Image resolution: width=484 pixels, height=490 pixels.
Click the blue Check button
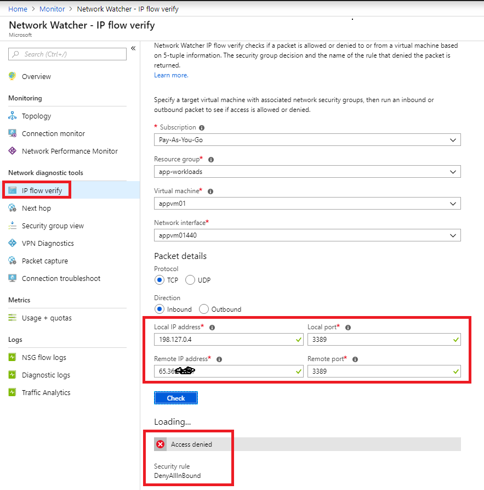(176, 398)
